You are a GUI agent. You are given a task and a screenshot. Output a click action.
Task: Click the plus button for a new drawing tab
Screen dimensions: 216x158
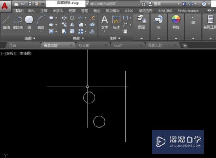click(x=185, y=45)
